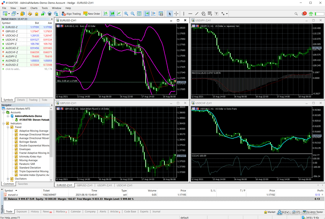Viewport: 325px width, 219px height.
Task: Select Ichimoku Kinko Hyo indicator
Action: pos(30,157)
